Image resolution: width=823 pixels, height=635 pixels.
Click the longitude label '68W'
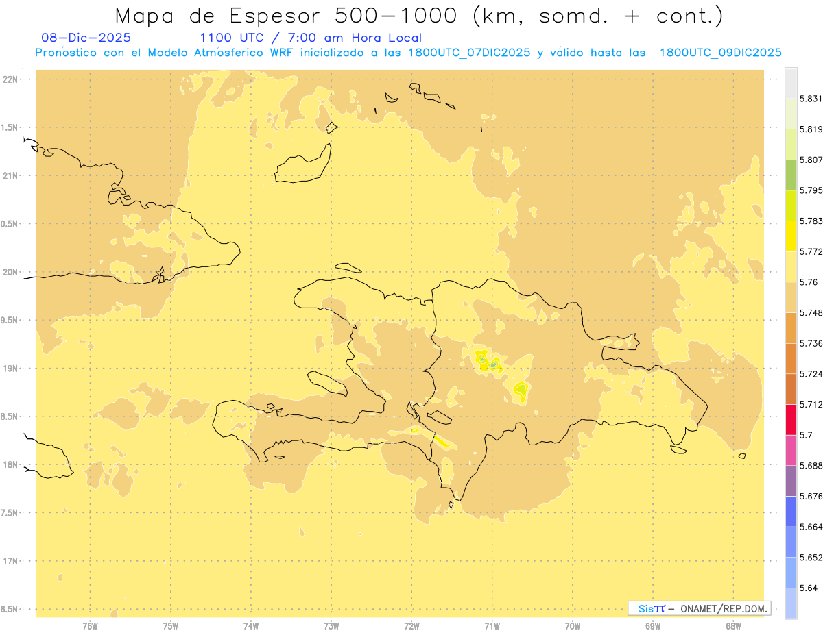(733, 626)
